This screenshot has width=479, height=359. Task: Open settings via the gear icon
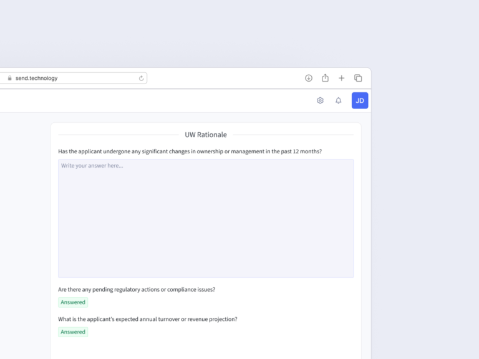pos(320,100)
